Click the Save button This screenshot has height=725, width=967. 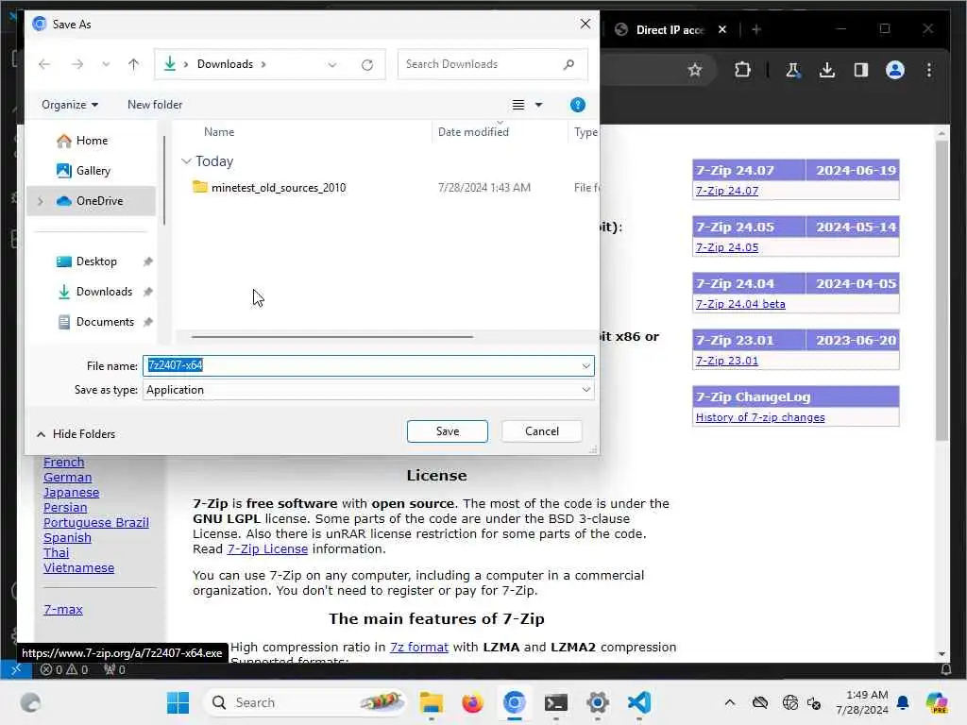point(447,431)
